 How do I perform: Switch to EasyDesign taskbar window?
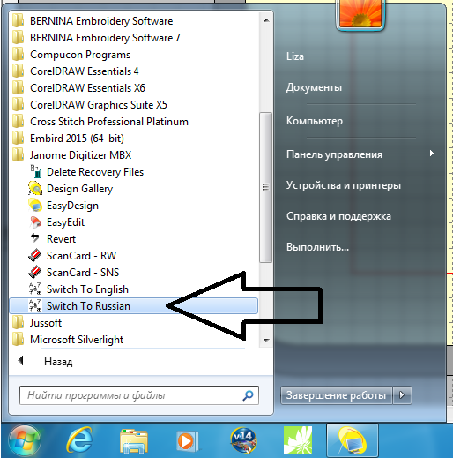pos(353,440)
